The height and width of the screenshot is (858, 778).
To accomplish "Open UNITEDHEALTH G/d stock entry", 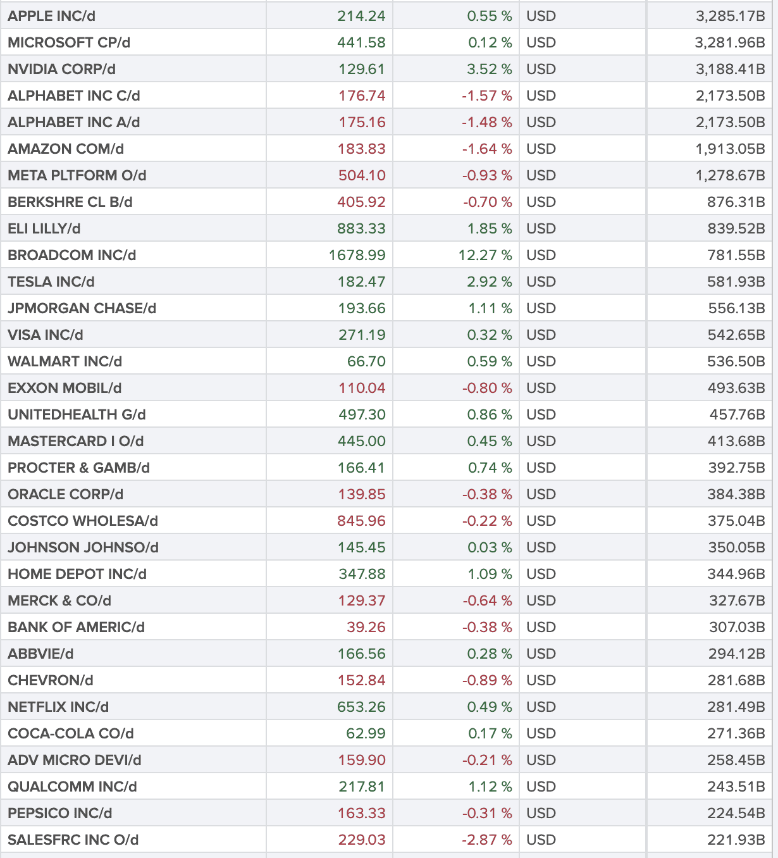I will click(x=77, y=414).
